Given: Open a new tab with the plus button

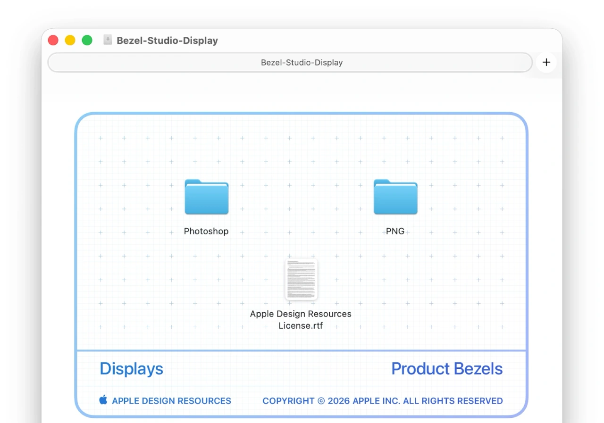Looking at the screenshot, I should pyautogui.click(x=546, y=62).
